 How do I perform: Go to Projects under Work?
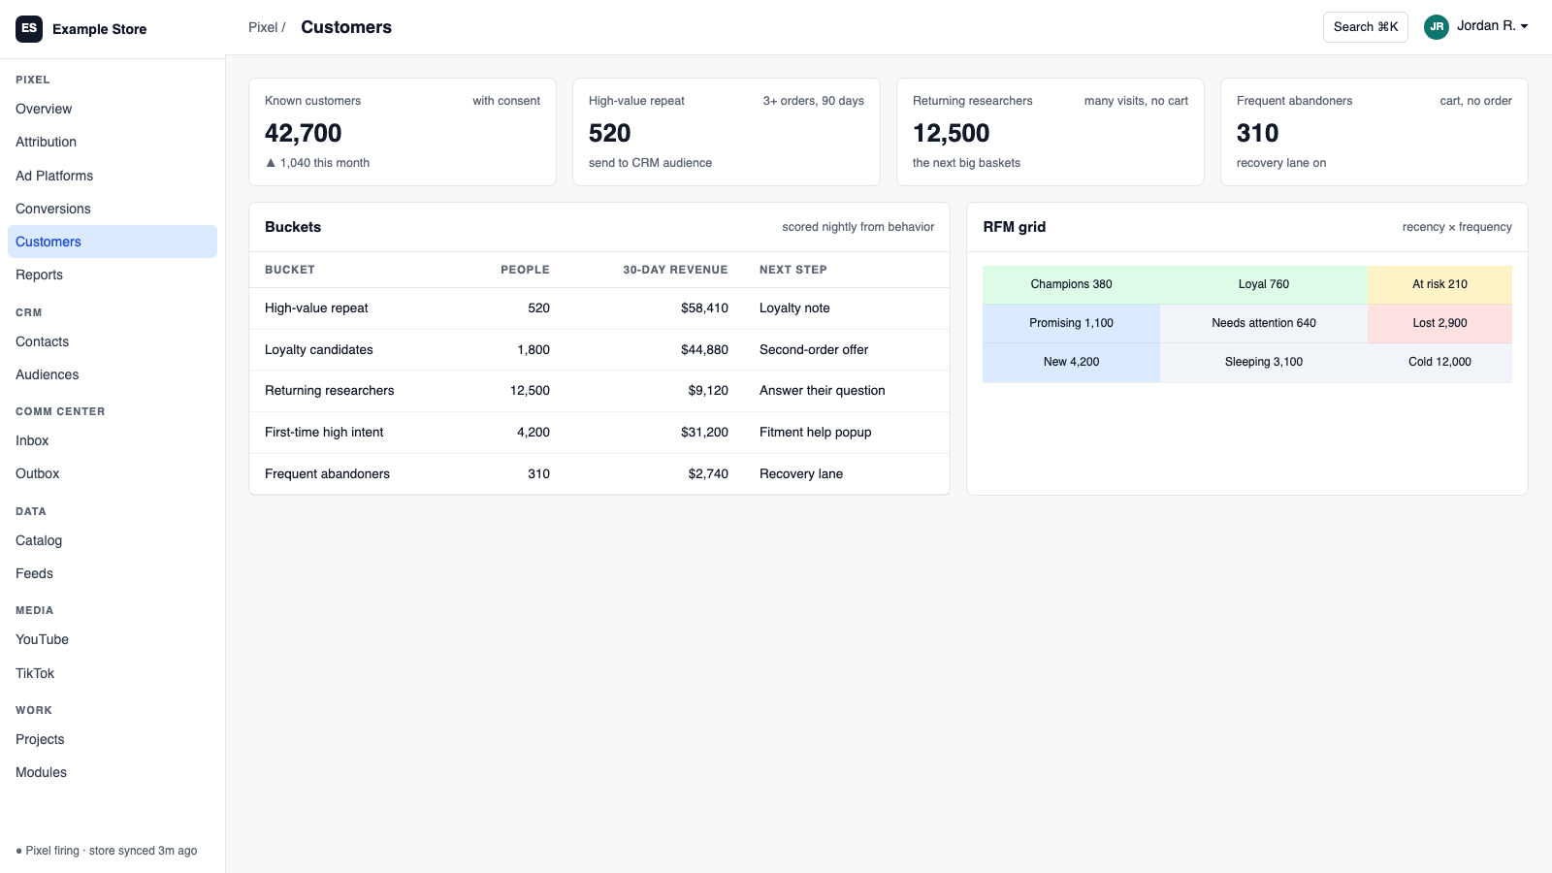113,739
